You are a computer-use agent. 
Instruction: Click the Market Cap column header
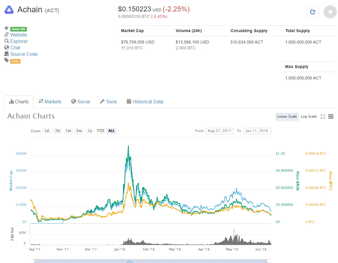pyautogui.click(x=132, y=31)
